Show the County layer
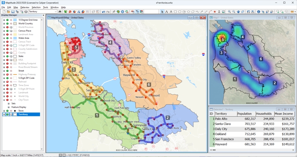The image size is (297, 157). pyautogui.click(x=8, y=52)
